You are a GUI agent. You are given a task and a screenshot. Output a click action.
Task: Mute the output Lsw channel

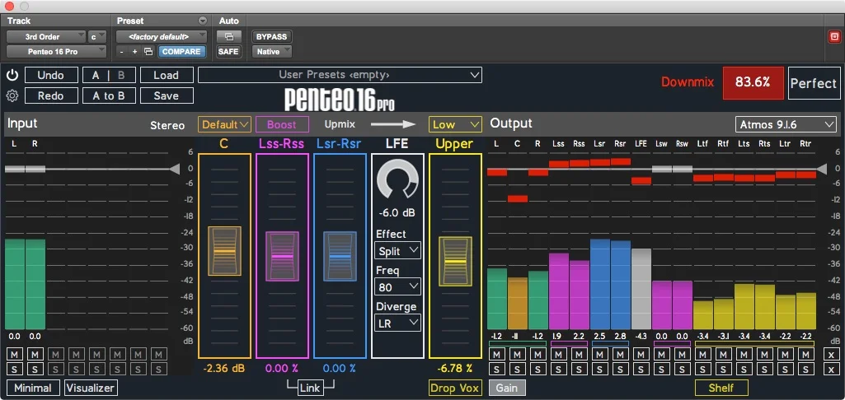[662, 354]
